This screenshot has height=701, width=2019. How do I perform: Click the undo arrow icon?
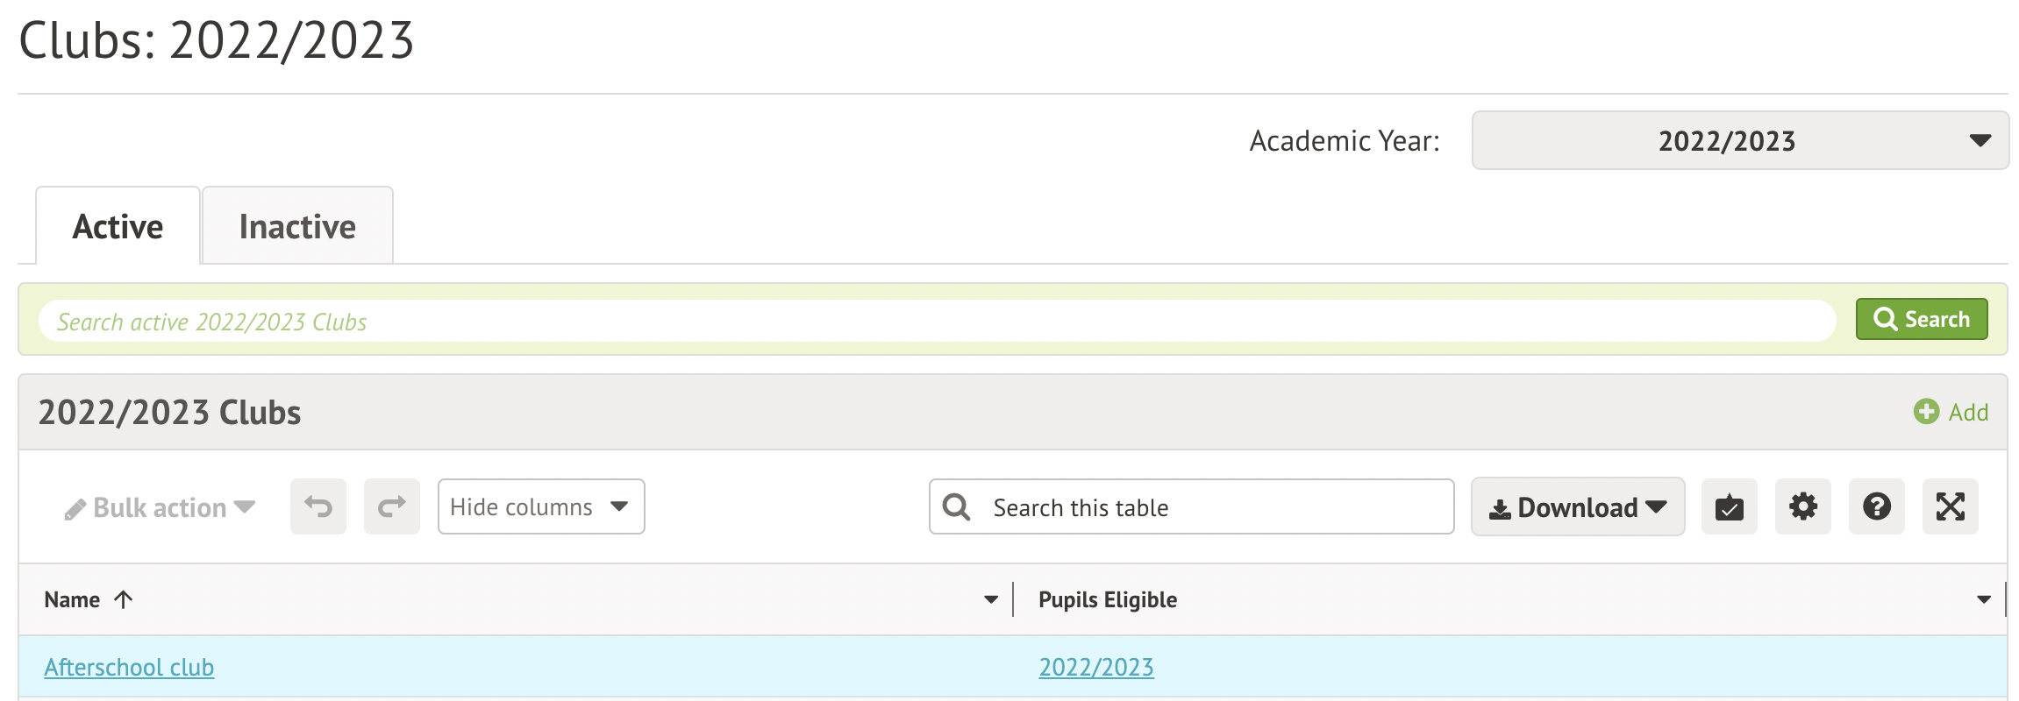tap(318, 506)
